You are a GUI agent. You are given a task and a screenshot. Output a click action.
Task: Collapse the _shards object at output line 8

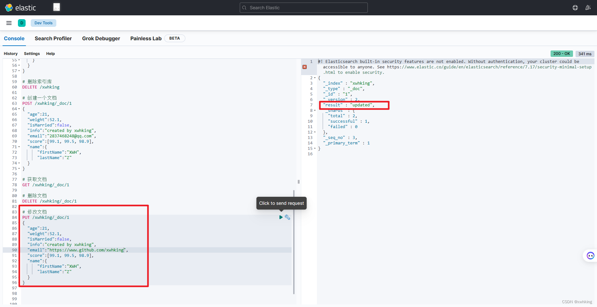coord(315,111)
